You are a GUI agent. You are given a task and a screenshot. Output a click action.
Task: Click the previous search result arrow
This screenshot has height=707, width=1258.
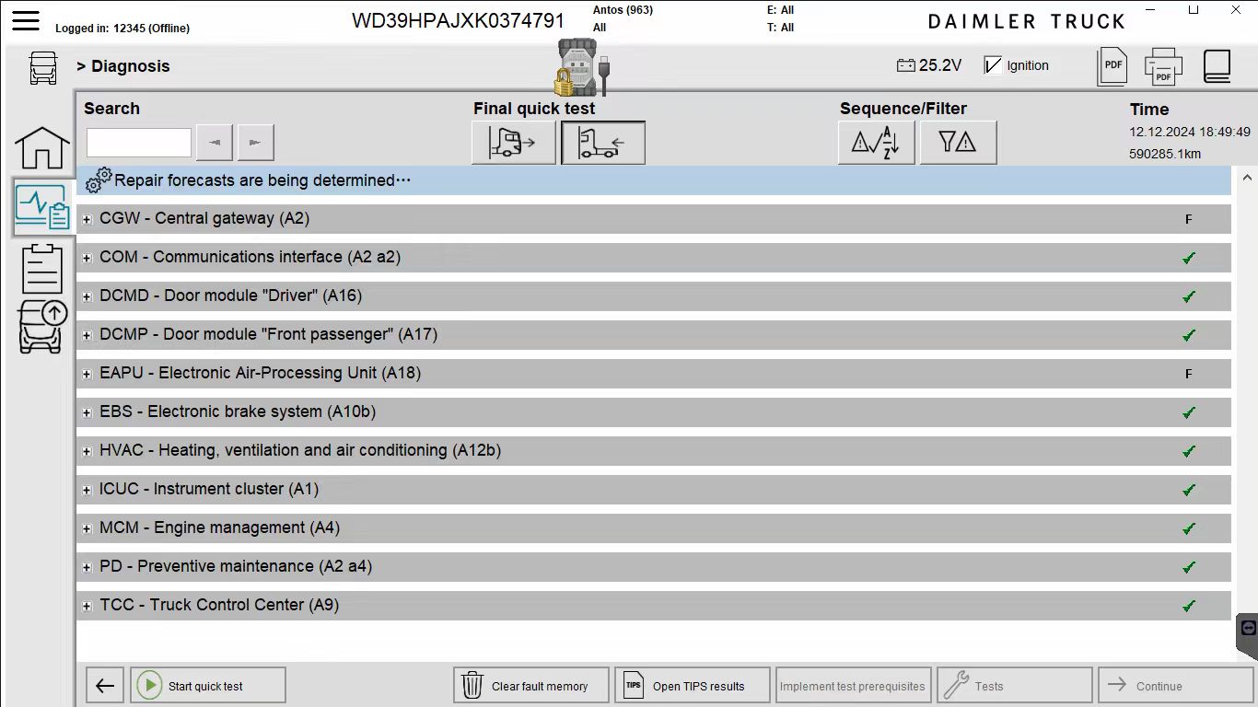point(215,143)
